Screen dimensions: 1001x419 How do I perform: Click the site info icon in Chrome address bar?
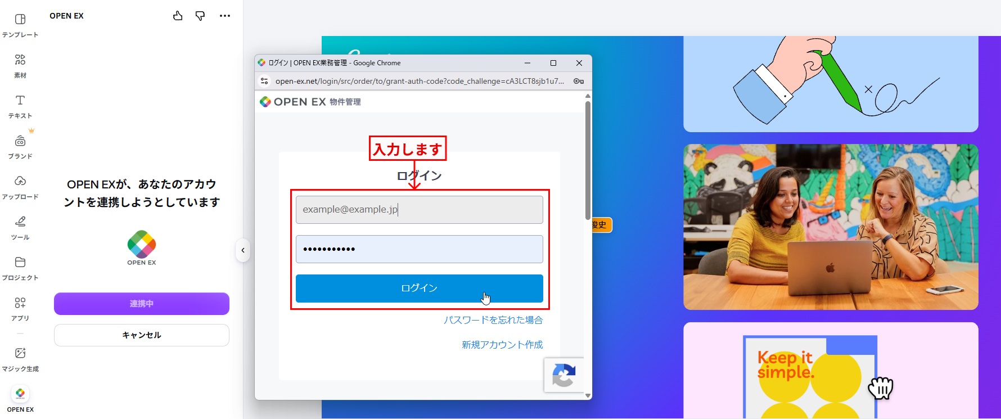(x=264, y=81)
